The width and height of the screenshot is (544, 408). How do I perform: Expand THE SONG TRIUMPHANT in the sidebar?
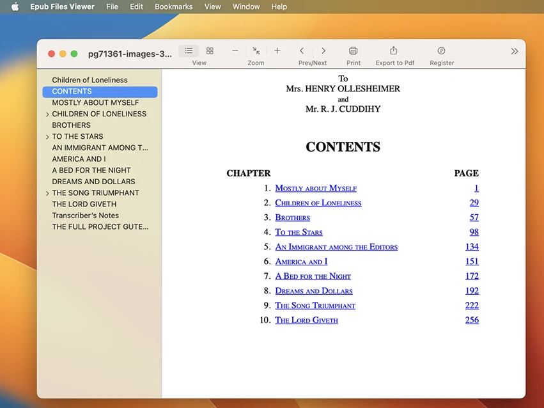(47, 192)
